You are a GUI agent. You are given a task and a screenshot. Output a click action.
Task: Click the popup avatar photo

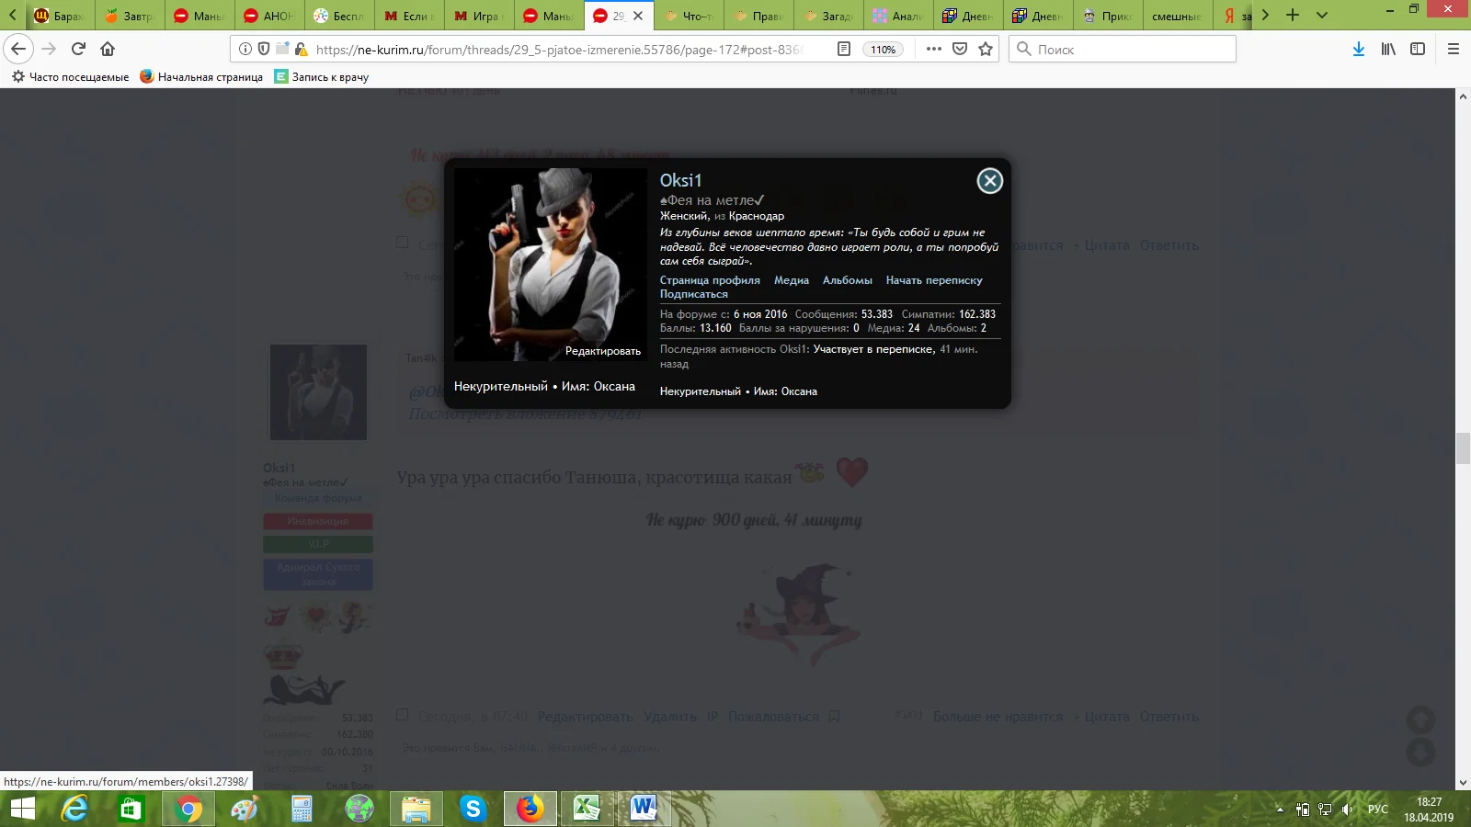[551, 264]
